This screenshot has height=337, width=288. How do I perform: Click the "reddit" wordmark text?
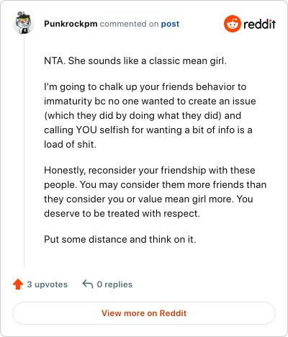(x=259, y=24)
